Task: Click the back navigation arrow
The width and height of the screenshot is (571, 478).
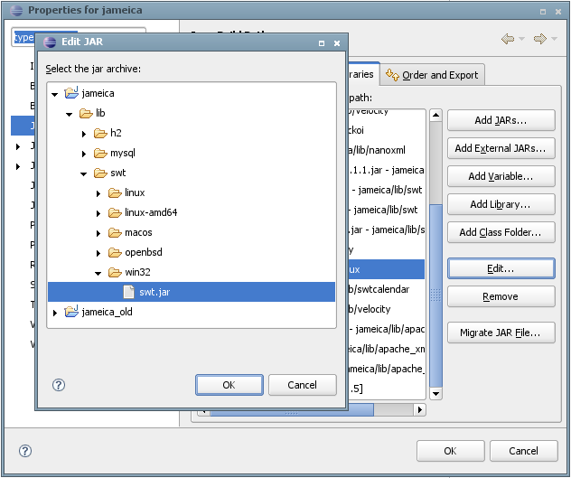Action: [x=508, y=39]
